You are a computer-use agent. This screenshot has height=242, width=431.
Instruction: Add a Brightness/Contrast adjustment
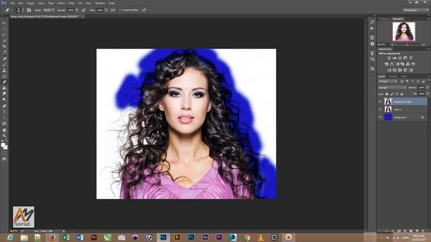tap(389, 58)
